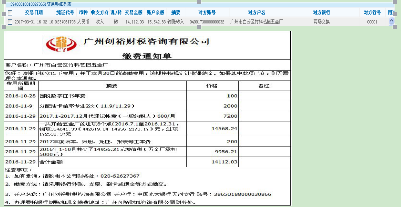Click the 注意事项 heading
This screenshot has height=207, width=401.
[x=19, y=170]
